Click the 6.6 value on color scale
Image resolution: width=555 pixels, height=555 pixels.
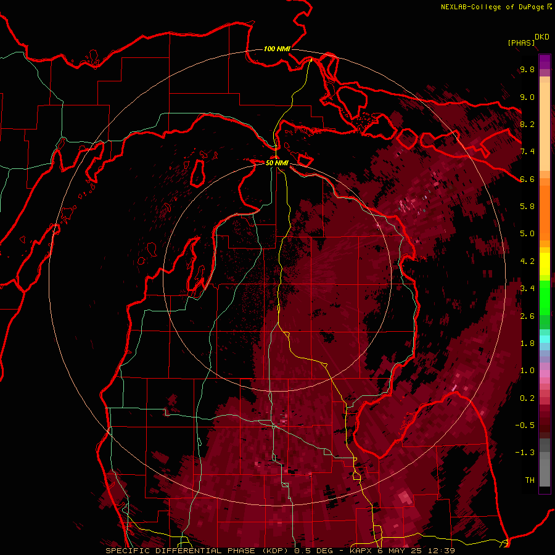coord(527,179)
